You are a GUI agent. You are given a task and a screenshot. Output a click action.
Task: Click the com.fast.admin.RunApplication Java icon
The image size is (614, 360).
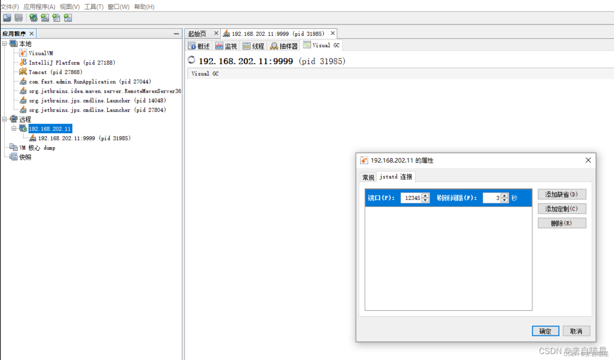(23, 81)
